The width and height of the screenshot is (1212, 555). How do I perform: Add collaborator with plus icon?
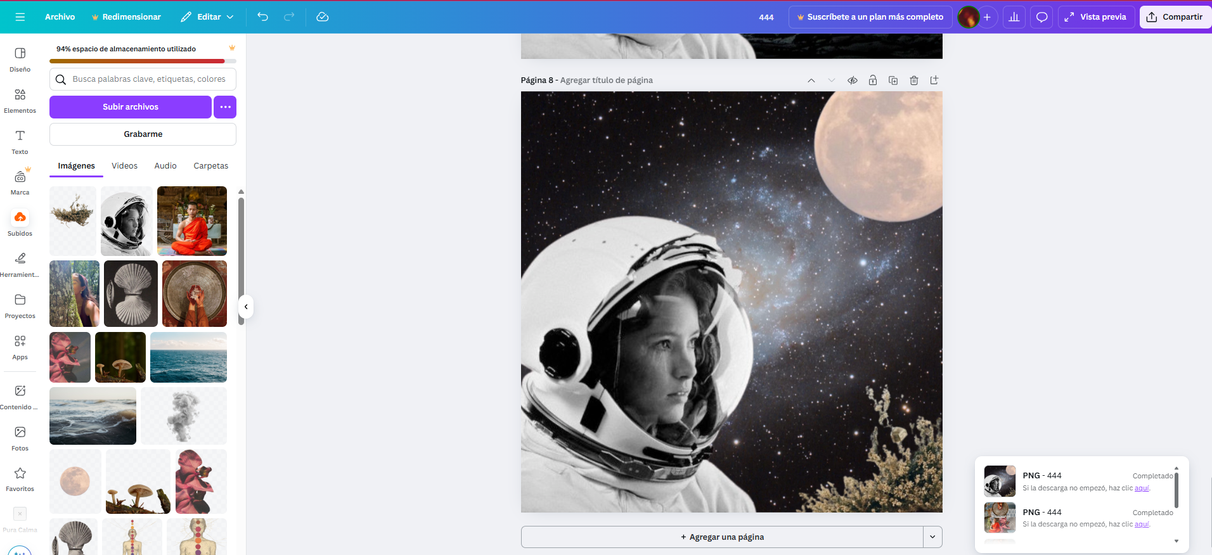tap(987, 17)
